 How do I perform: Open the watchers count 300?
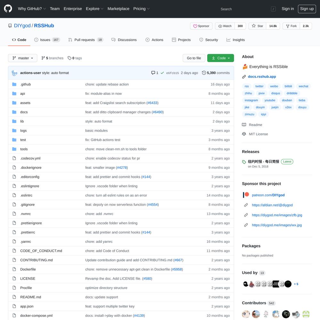pyautogui.click(x=240, y=26)
